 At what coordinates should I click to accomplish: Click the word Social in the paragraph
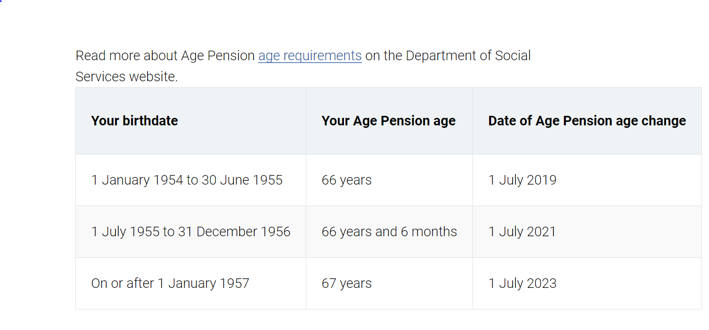(513, 56)
